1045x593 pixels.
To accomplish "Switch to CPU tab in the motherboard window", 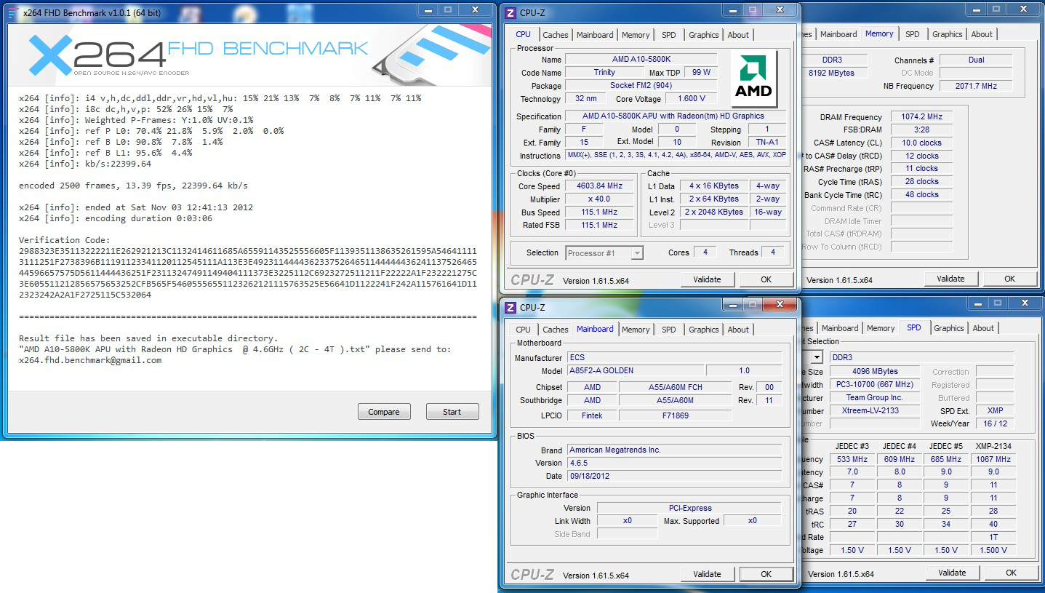I will click(x=523, y=330).
